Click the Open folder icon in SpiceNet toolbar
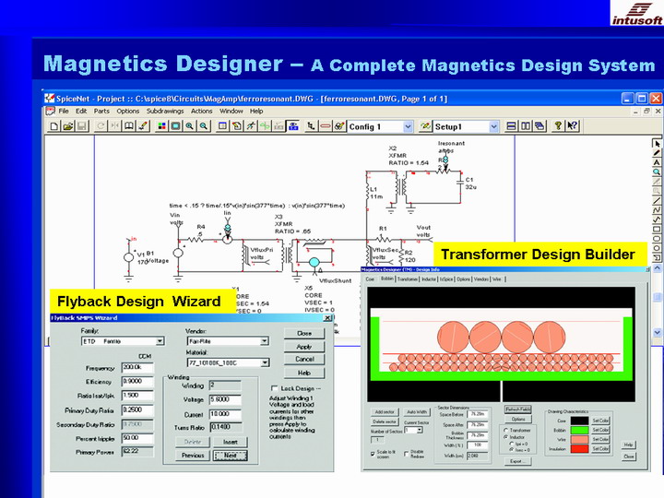 point(67,126)
